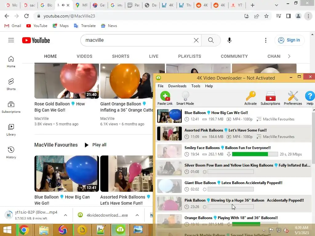Screen dimensions: 315x236
Task: Show hidden tray icons arrow
Action: tap(264, 230)
